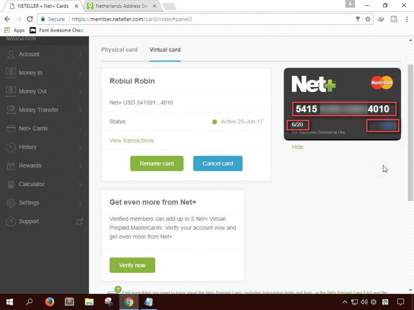Click the Rewards gift icon
The height and width of the screenshot is (310, 414).
[11, 166]
